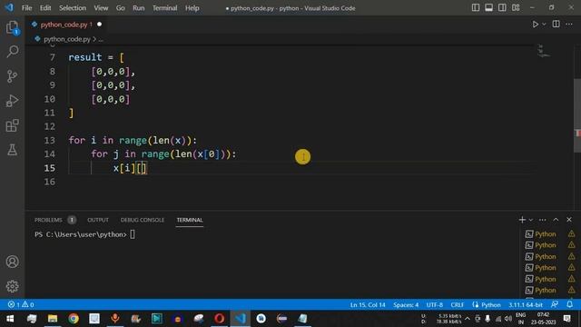Open the launch profile dropdown beside plus
The height and width of the screenshot is (327, 581).
530,220
